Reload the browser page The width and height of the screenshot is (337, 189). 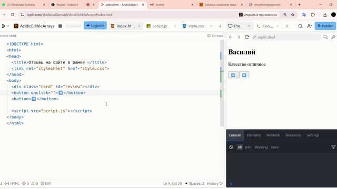pos(12,15)
